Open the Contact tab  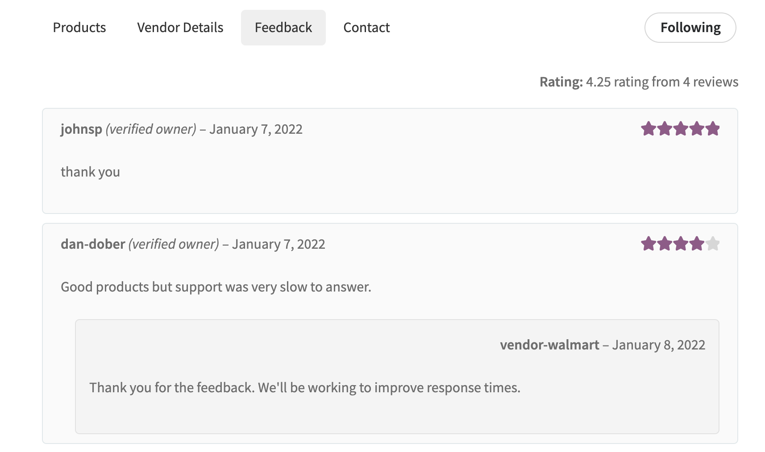click(x=366, y=28)
